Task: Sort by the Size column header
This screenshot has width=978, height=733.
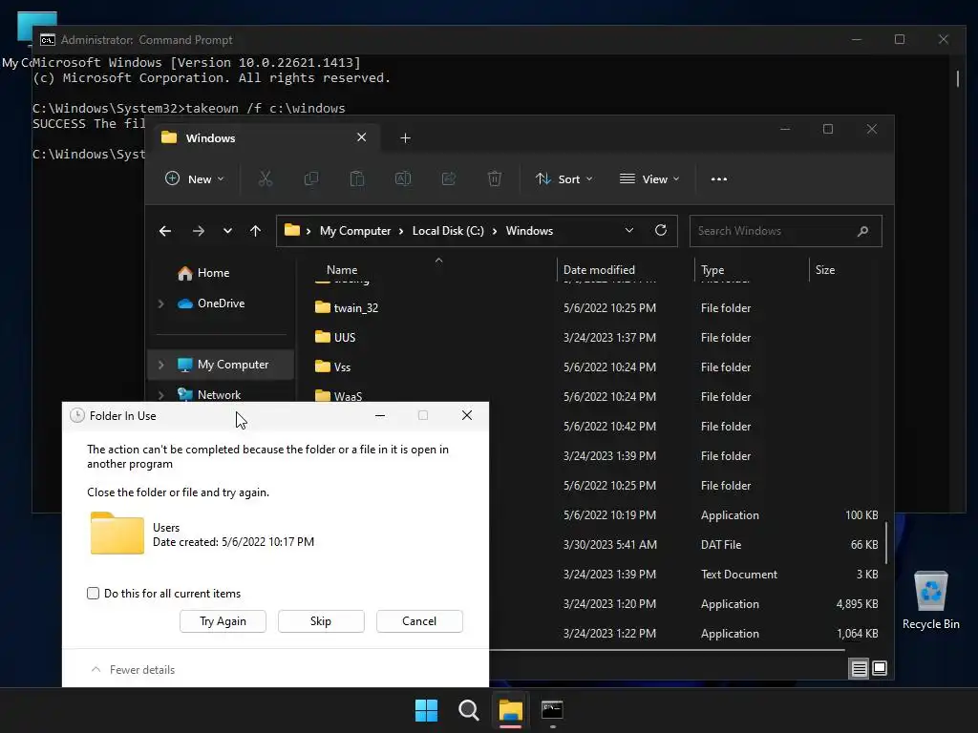Action: pos(824,270)
